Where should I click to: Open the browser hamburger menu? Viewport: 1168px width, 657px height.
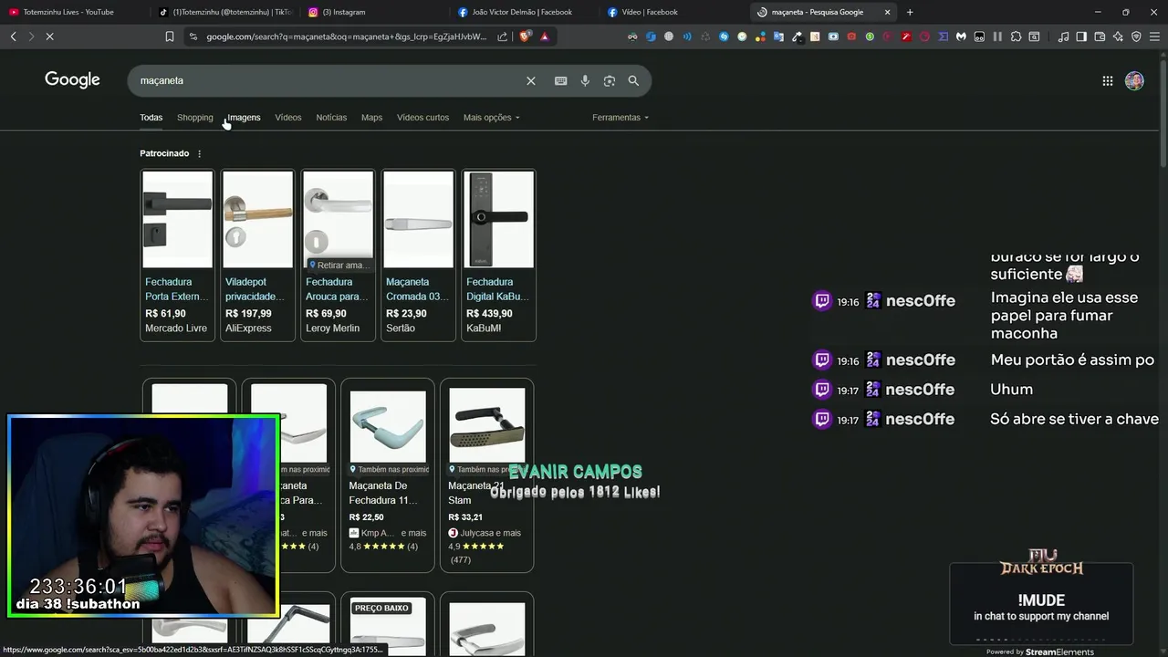(x=1154, y=36)
